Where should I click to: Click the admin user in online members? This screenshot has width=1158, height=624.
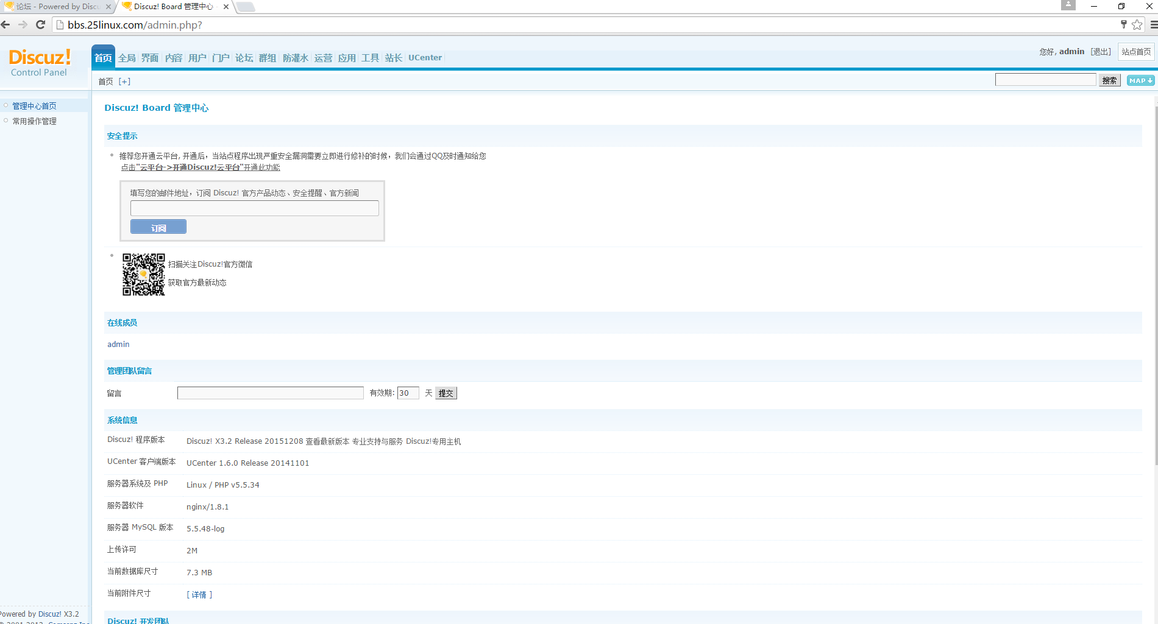coord(118,345)
